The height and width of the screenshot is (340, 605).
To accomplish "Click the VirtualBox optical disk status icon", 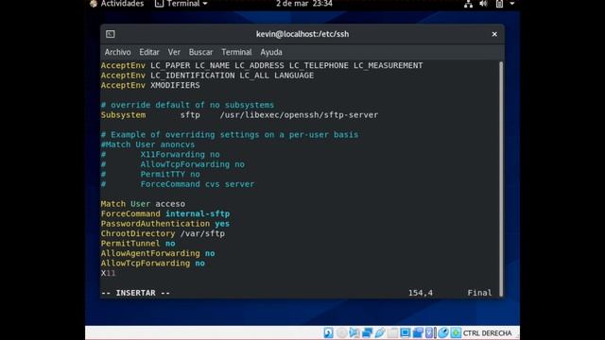I will click(x=342, y=332).
